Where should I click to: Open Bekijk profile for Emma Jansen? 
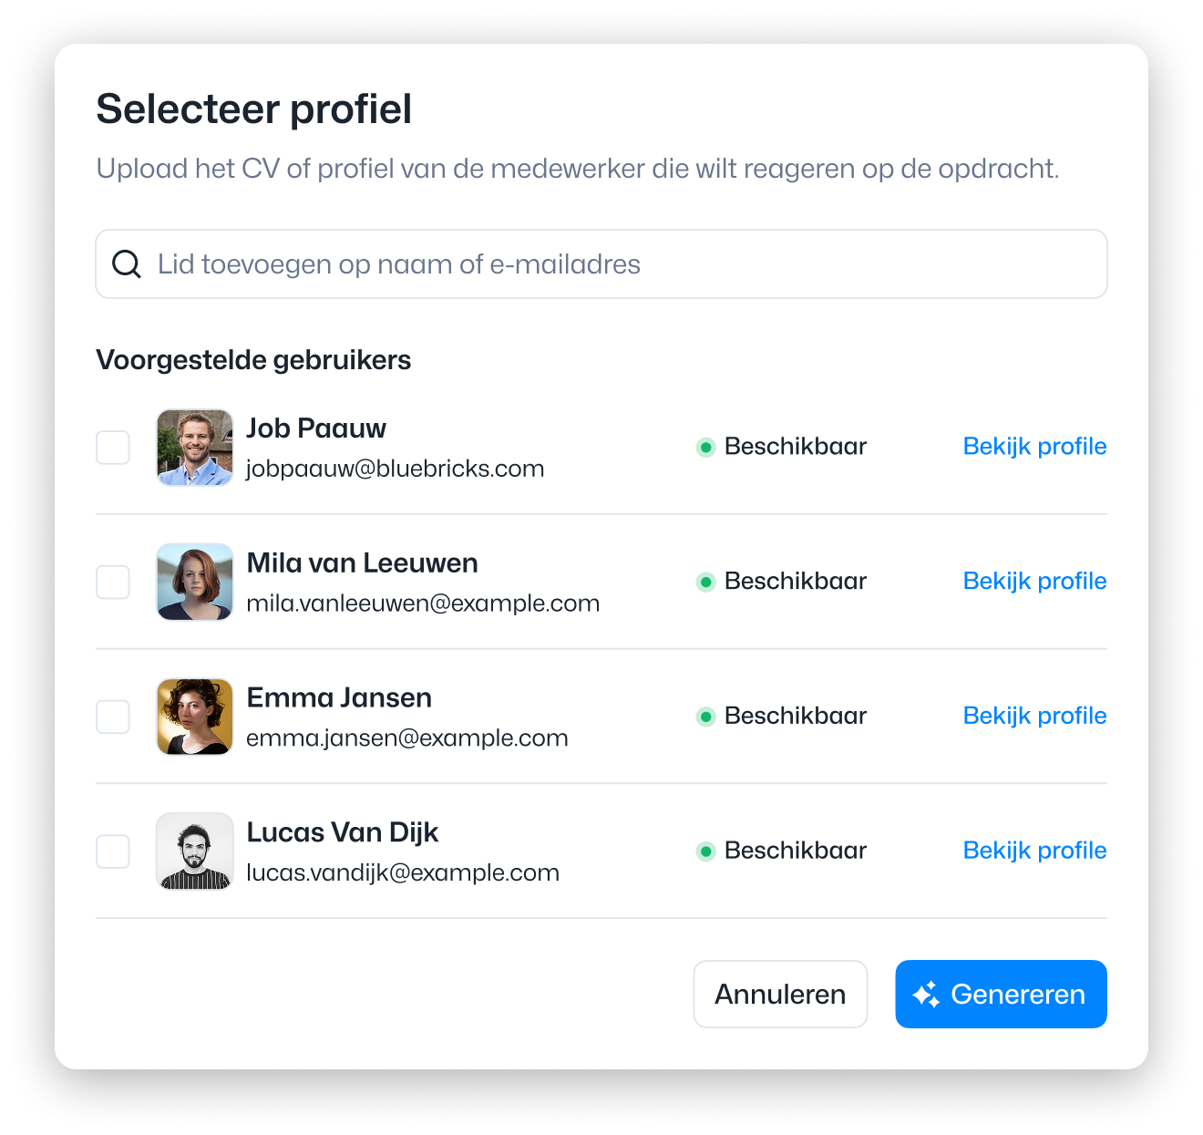tap(1034, 717)
